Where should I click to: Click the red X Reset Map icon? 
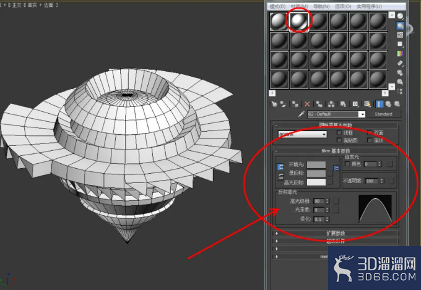click(x=307, y=104)
